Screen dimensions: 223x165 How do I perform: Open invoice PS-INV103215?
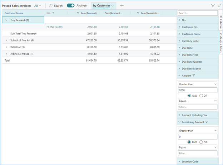coord(54,27)
